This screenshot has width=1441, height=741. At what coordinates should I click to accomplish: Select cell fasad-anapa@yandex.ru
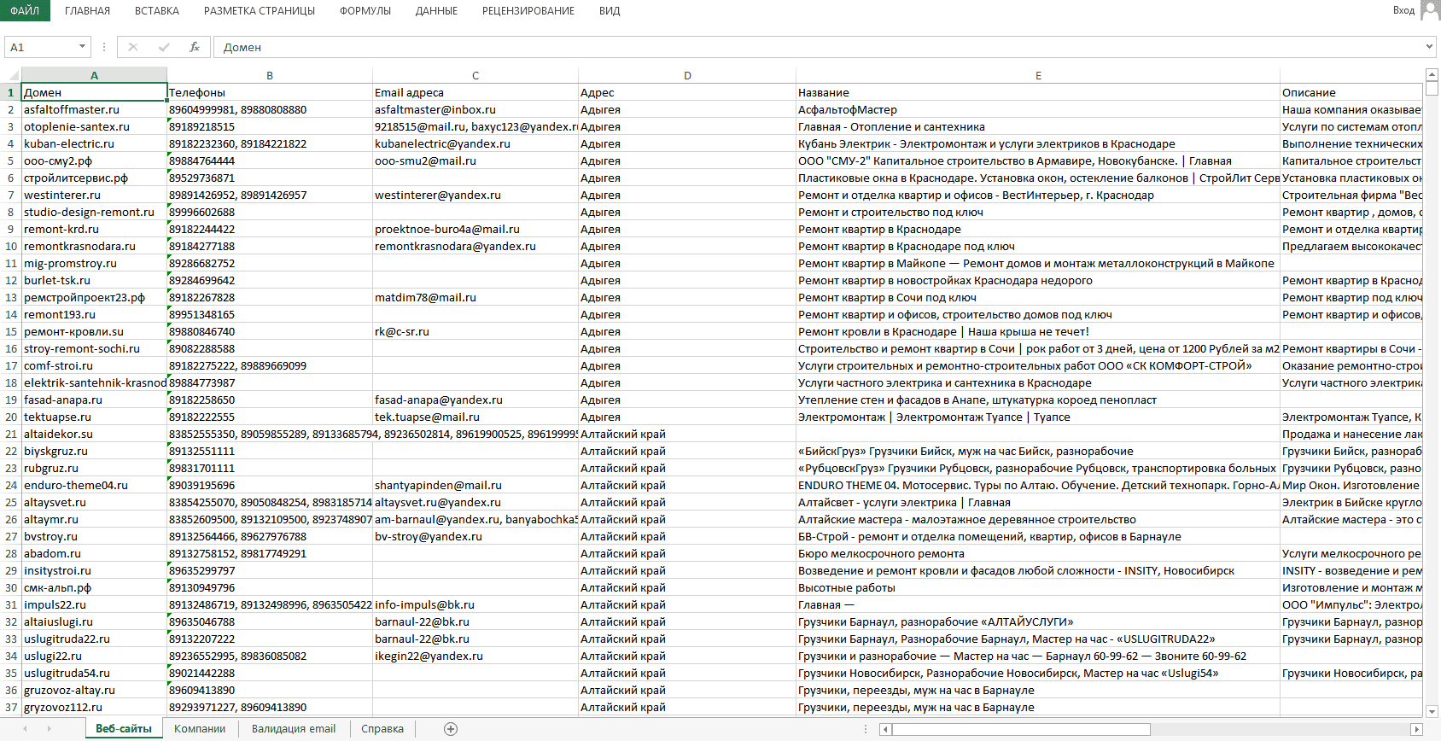click(475, 400)
